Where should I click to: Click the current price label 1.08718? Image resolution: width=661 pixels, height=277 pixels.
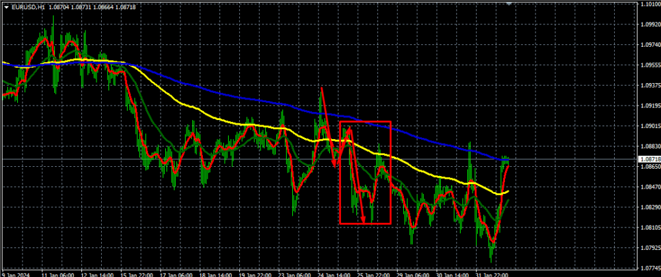(650, 160)
